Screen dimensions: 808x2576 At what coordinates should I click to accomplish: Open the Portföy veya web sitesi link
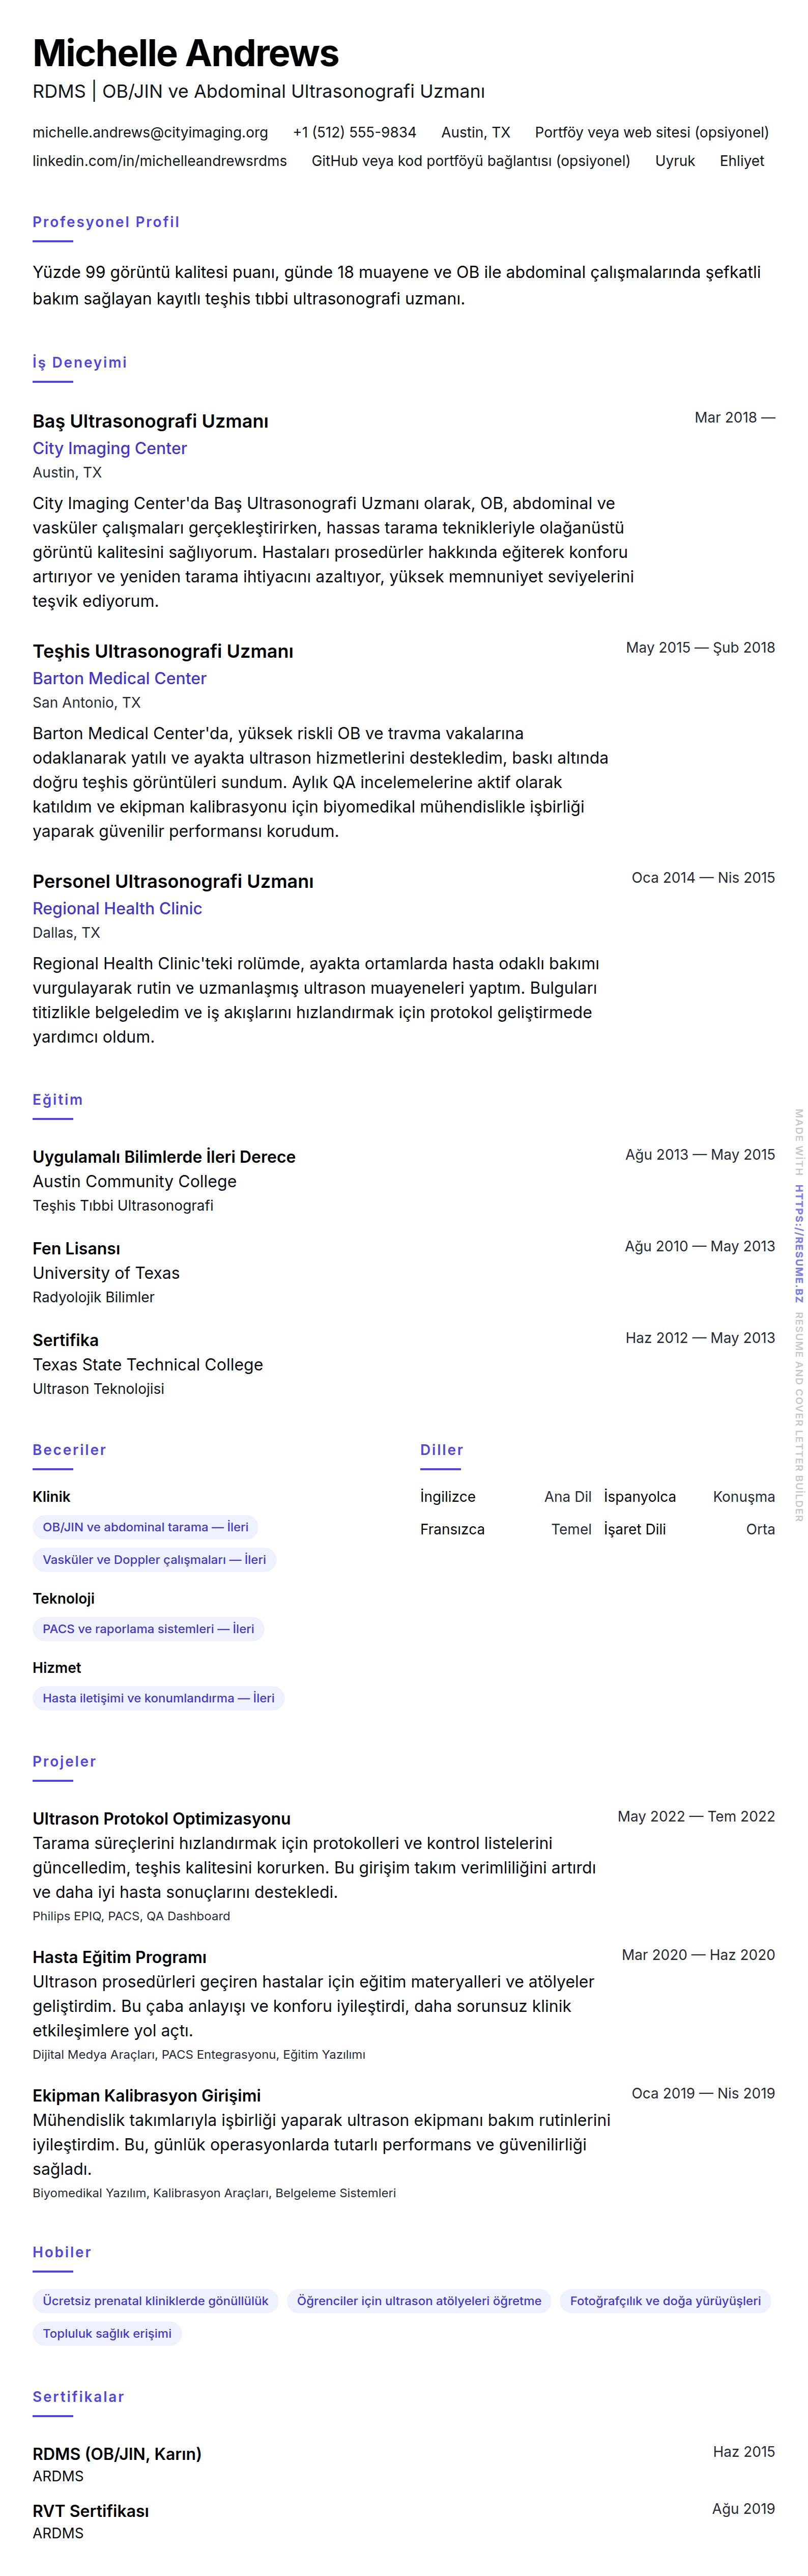pyautogui.click(x=651, y=132)
